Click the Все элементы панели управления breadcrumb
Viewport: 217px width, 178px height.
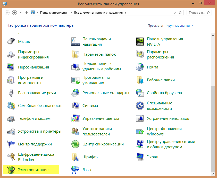[99, 13]
